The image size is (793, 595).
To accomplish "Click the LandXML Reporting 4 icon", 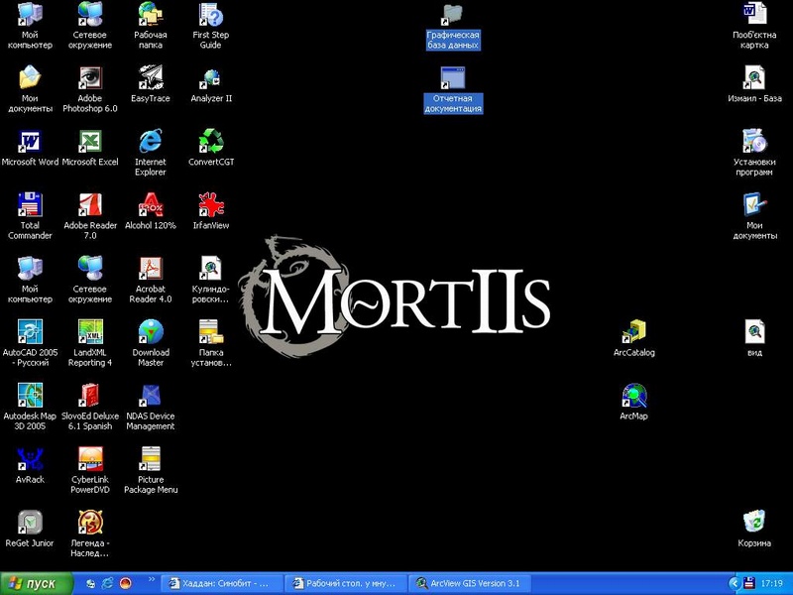I will click(90, 343).
